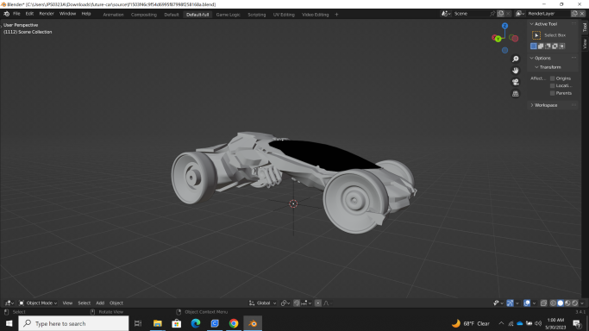Screen dimensions: 589x331
Task: Toggle X-ray mode button
Action: (x=543, y=303)
